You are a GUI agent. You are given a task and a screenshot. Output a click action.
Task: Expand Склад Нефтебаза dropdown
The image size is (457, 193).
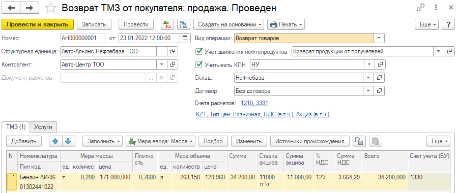tap(368, 78)
